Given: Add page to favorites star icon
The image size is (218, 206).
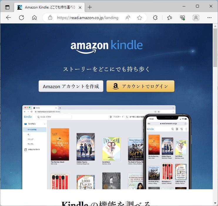Looking at the screenshot, I should click(140, 18).
